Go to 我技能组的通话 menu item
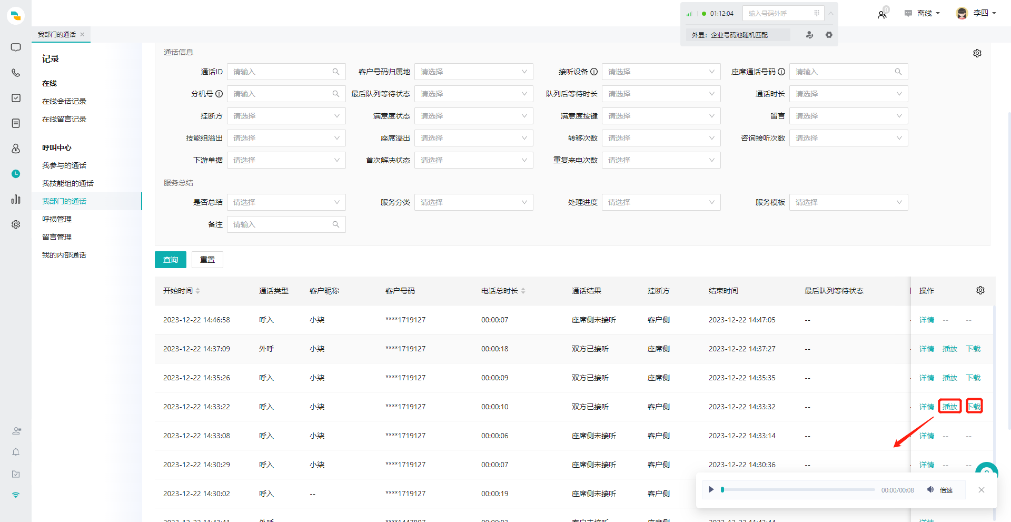 [x=68, y=183]
